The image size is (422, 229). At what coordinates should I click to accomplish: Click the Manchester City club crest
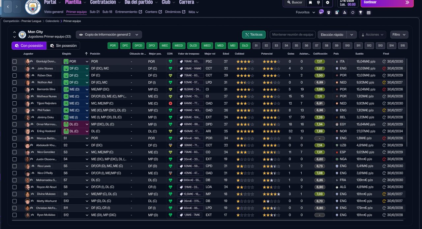pos(33,7)
